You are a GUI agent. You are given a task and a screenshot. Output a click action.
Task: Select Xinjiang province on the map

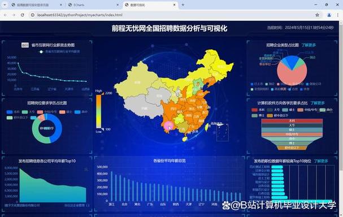(137, 83)
